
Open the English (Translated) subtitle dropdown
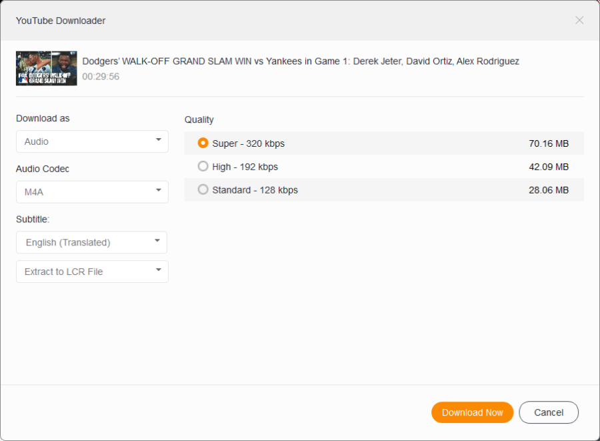91,242
